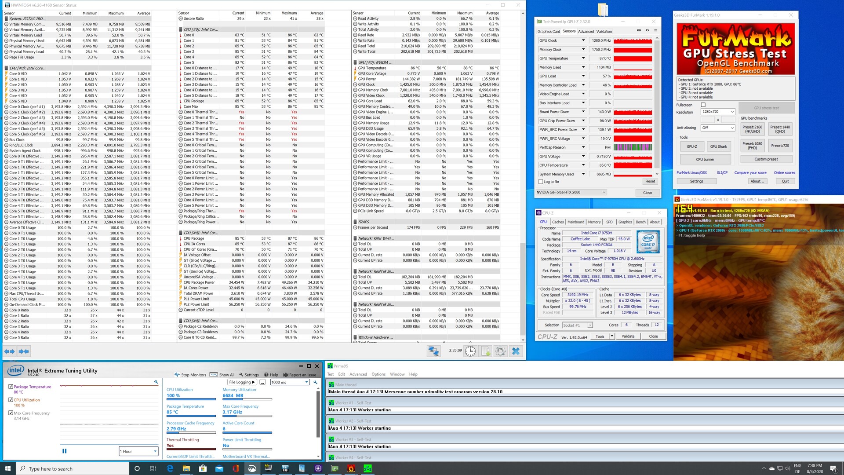844x475 pixels.
Task: Check Fullscreen option in FurMark
Action: point(703,105)
